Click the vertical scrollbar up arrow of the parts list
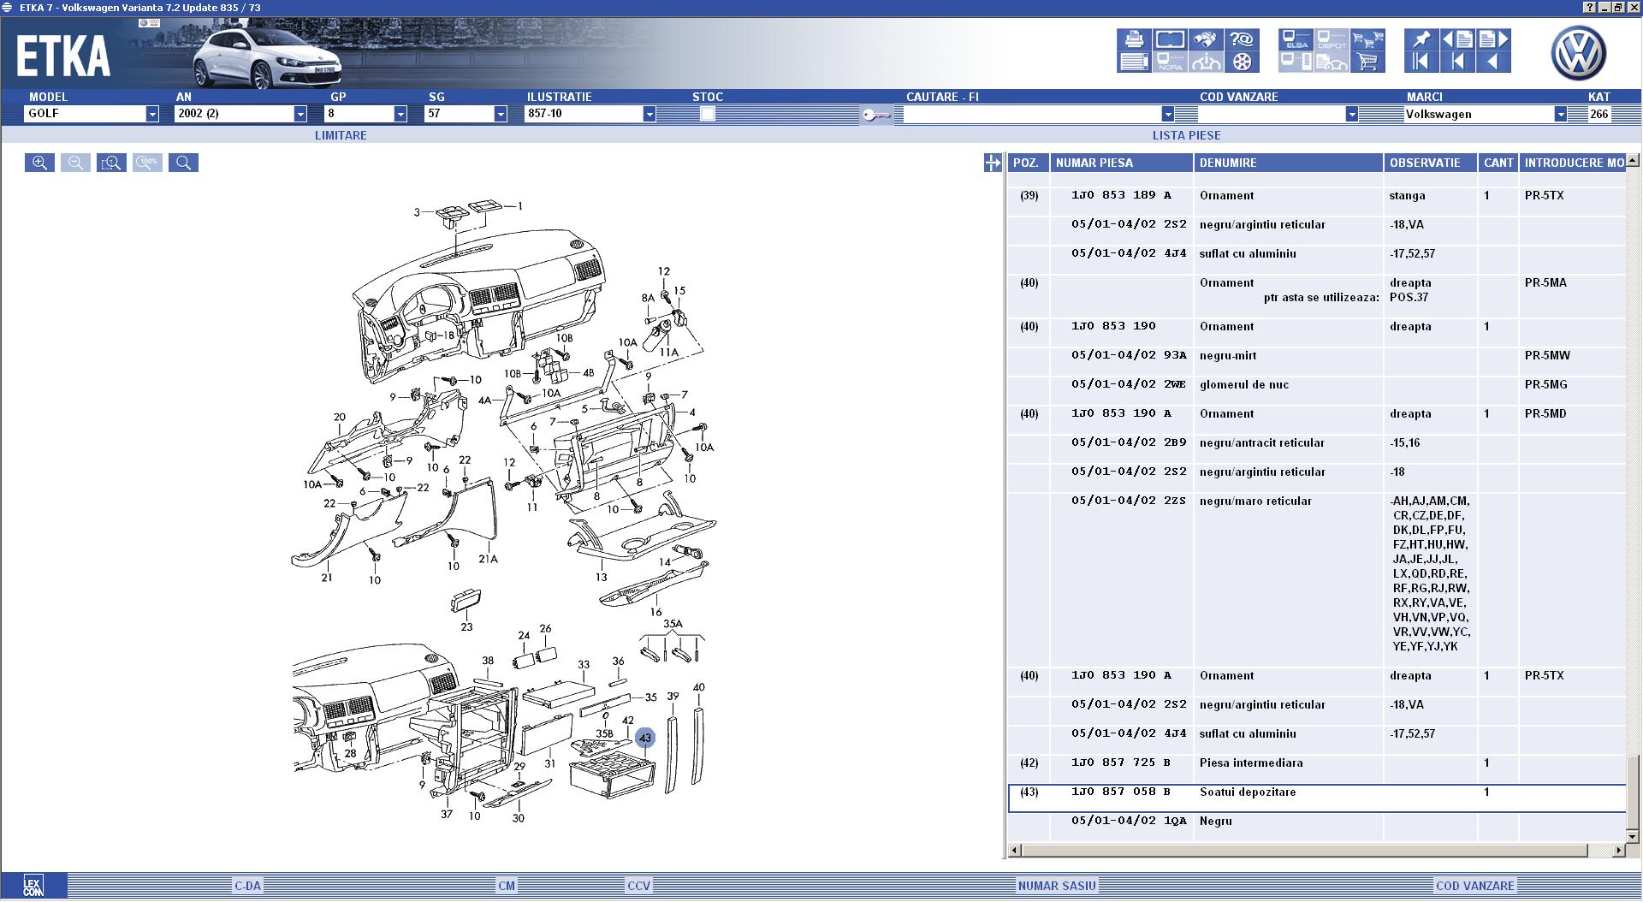This screenshot has height=902, width=1643. tap(1633, 160)
